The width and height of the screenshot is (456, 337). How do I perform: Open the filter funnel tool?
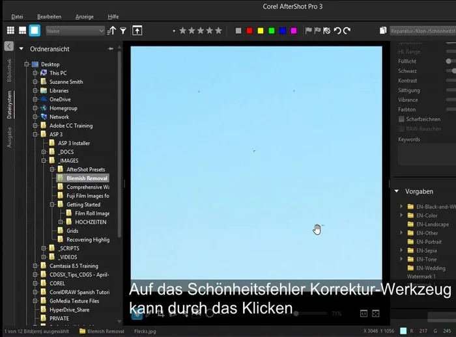click(x=123, y=31)
